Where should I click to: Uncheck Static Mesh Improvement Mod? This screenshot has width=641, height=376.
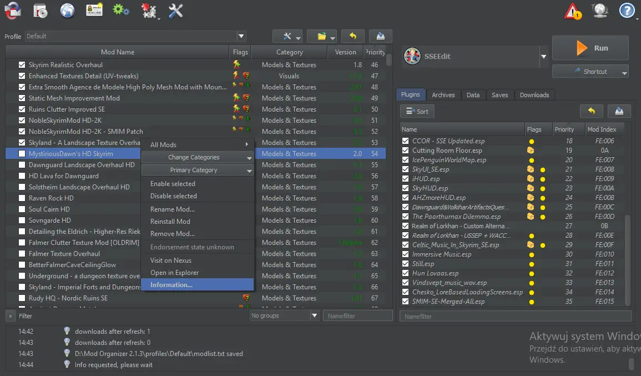click(x=22, y=98)
